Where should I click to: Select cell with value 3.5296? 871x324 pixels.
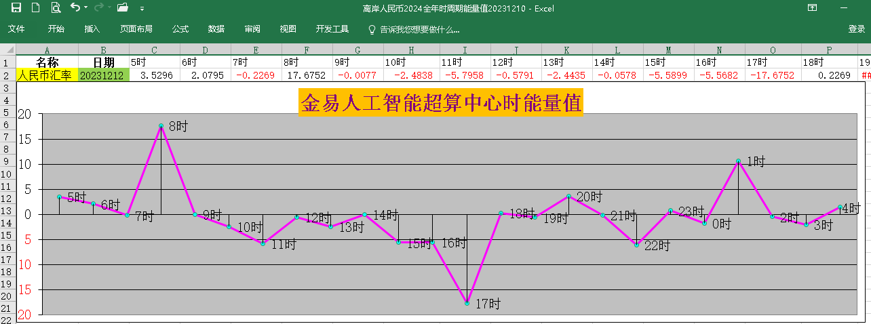tap(154, 75)
